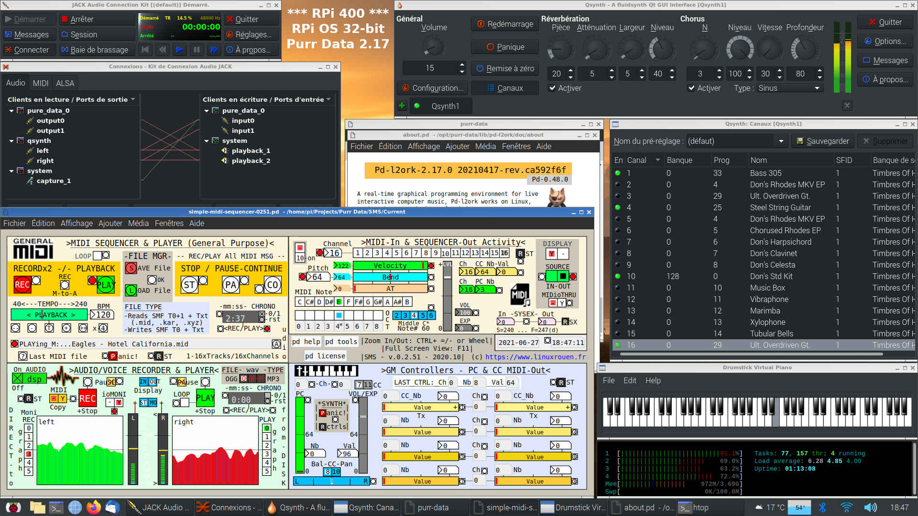The height and width of the screenshot is (516, 918).
Task: Click the Bal-CC-Pan horizontal slider
Action: point(332,481)
